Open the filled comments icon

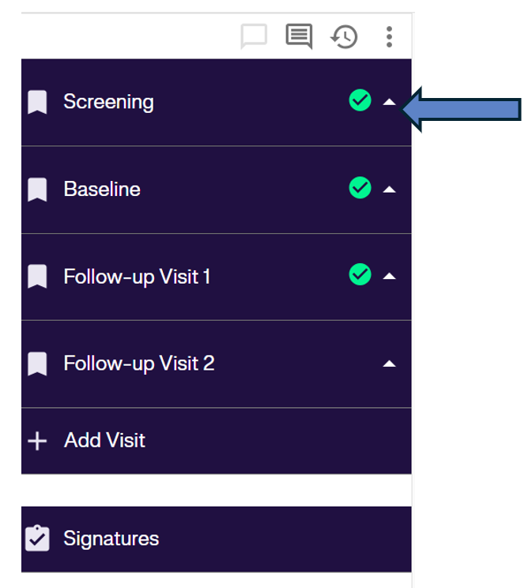[x=299, y=36]
